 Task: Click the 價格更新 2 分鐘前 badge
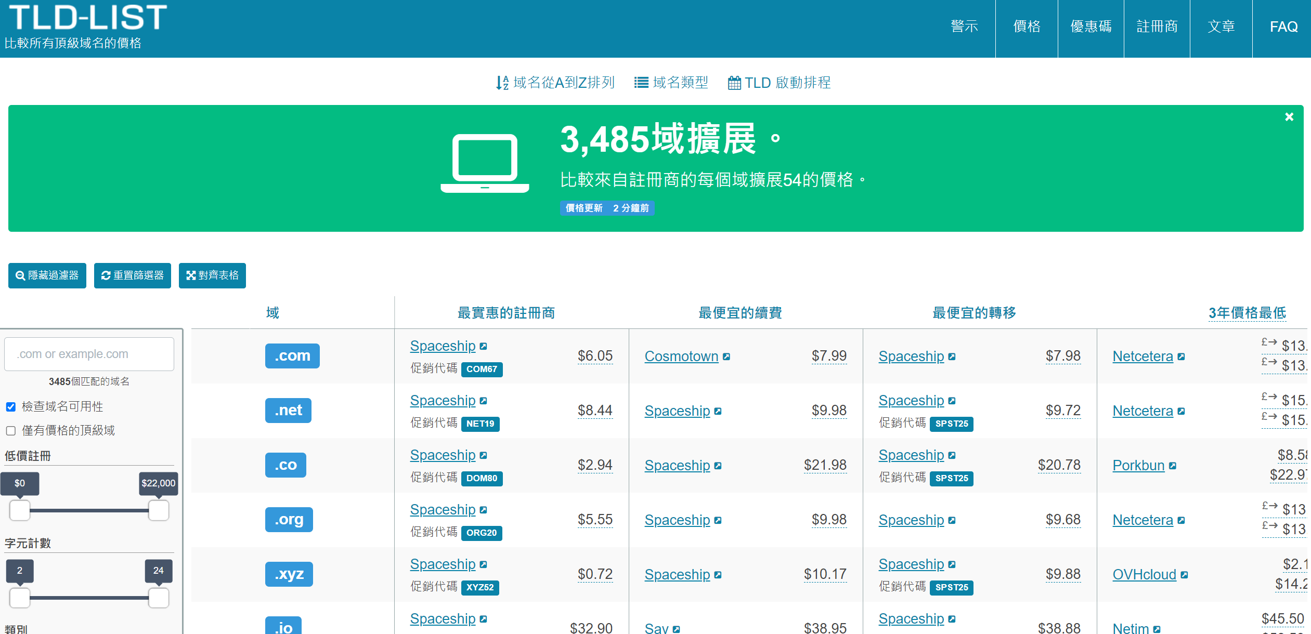607,208
